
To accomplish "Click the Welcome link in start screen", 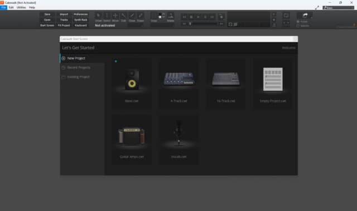I will click(288, 48).
